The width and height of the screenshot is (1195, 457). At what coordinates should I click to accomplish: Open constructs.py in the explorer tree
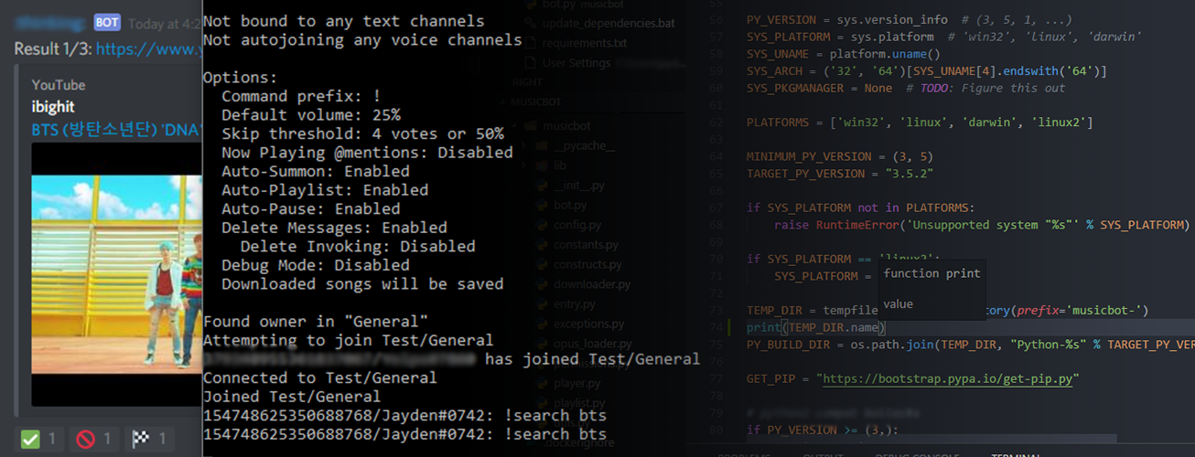coord(587,265)
